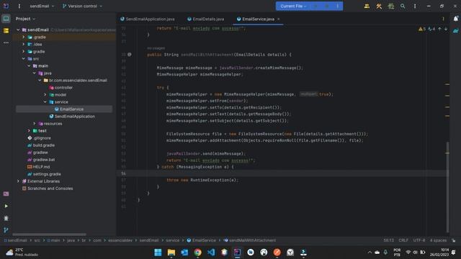
Task: Open Postman from taskbar
Action: tap(277, 253)
